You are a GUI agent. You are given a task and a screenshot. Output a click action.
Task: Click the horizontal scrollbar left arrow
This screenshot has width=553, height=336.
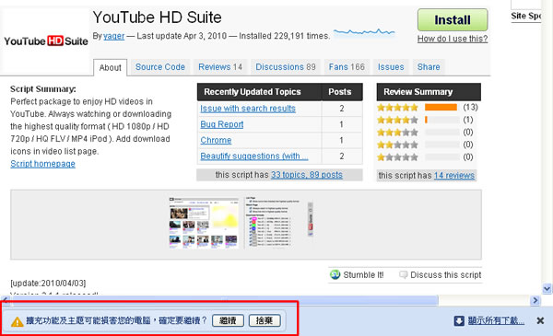click(x=5, y=300)
